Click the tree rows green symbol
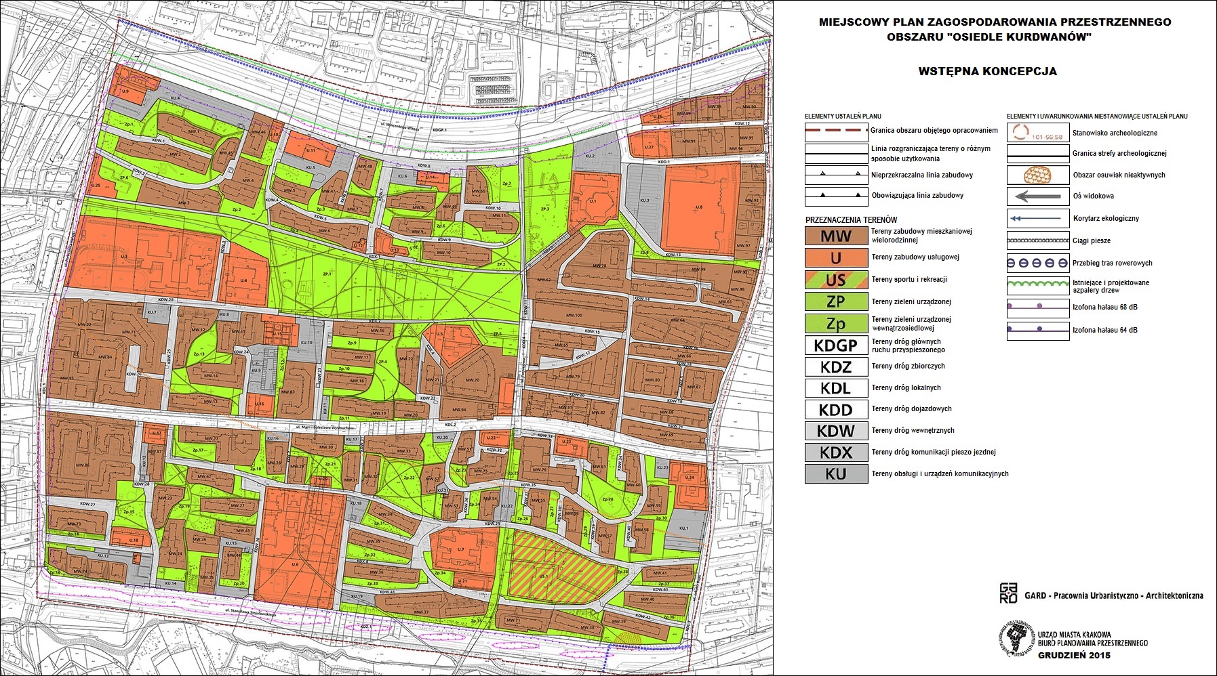The height and width of the screenshot is (676, 1217). (x=1037, y=285)
